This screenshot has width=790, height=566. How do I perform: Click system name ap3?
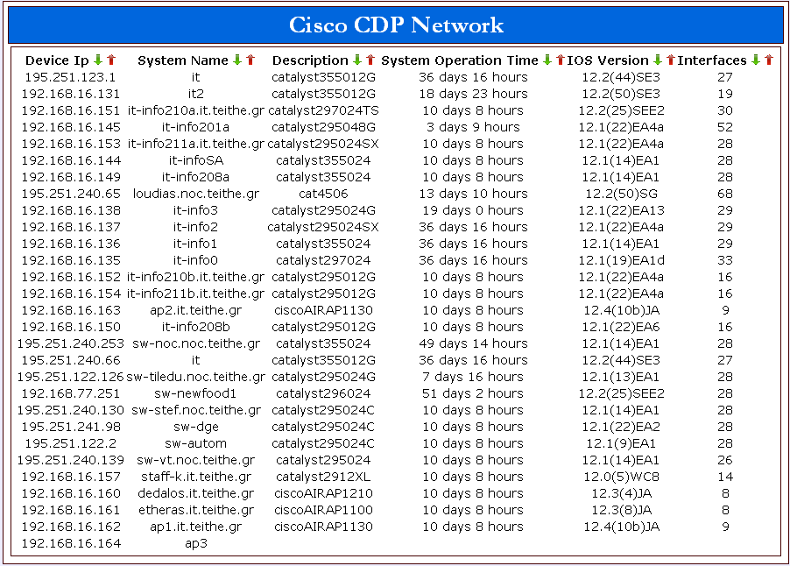click(195, 543)
